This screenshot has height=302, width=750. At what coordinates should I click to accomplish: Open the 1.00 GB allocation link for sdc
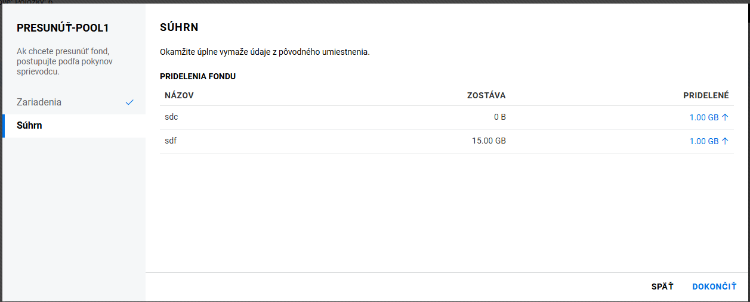click(x=703, y=117)
